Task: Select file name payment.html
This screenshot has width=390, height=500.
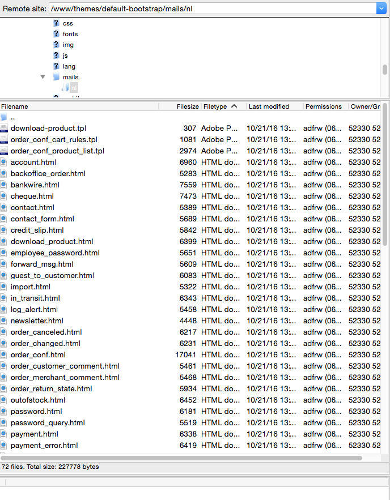Action: click(35, 434)
